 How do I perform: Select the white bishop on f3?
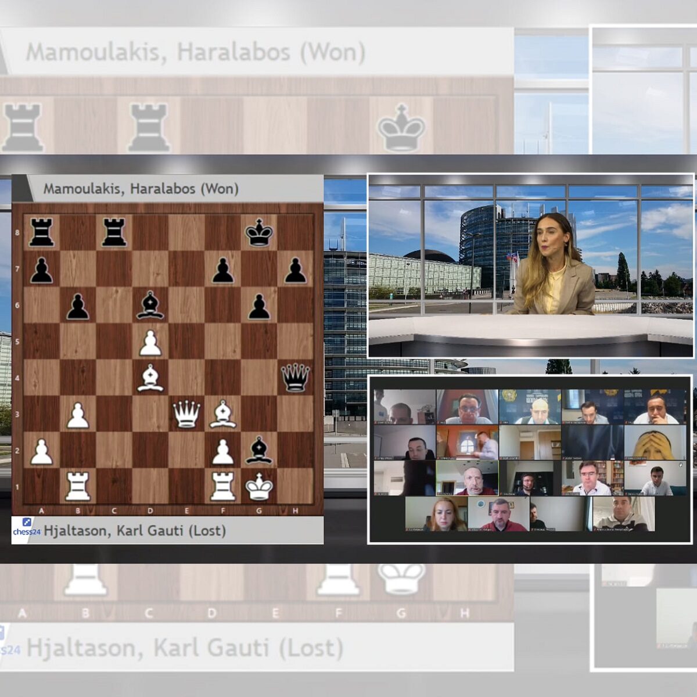pyautogui.click(x=223, y=414)
